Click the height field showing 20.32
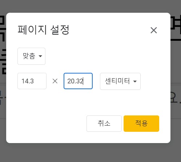Image resolution: width=181 pixels, height=162 pixels. (x=78, y=81)
